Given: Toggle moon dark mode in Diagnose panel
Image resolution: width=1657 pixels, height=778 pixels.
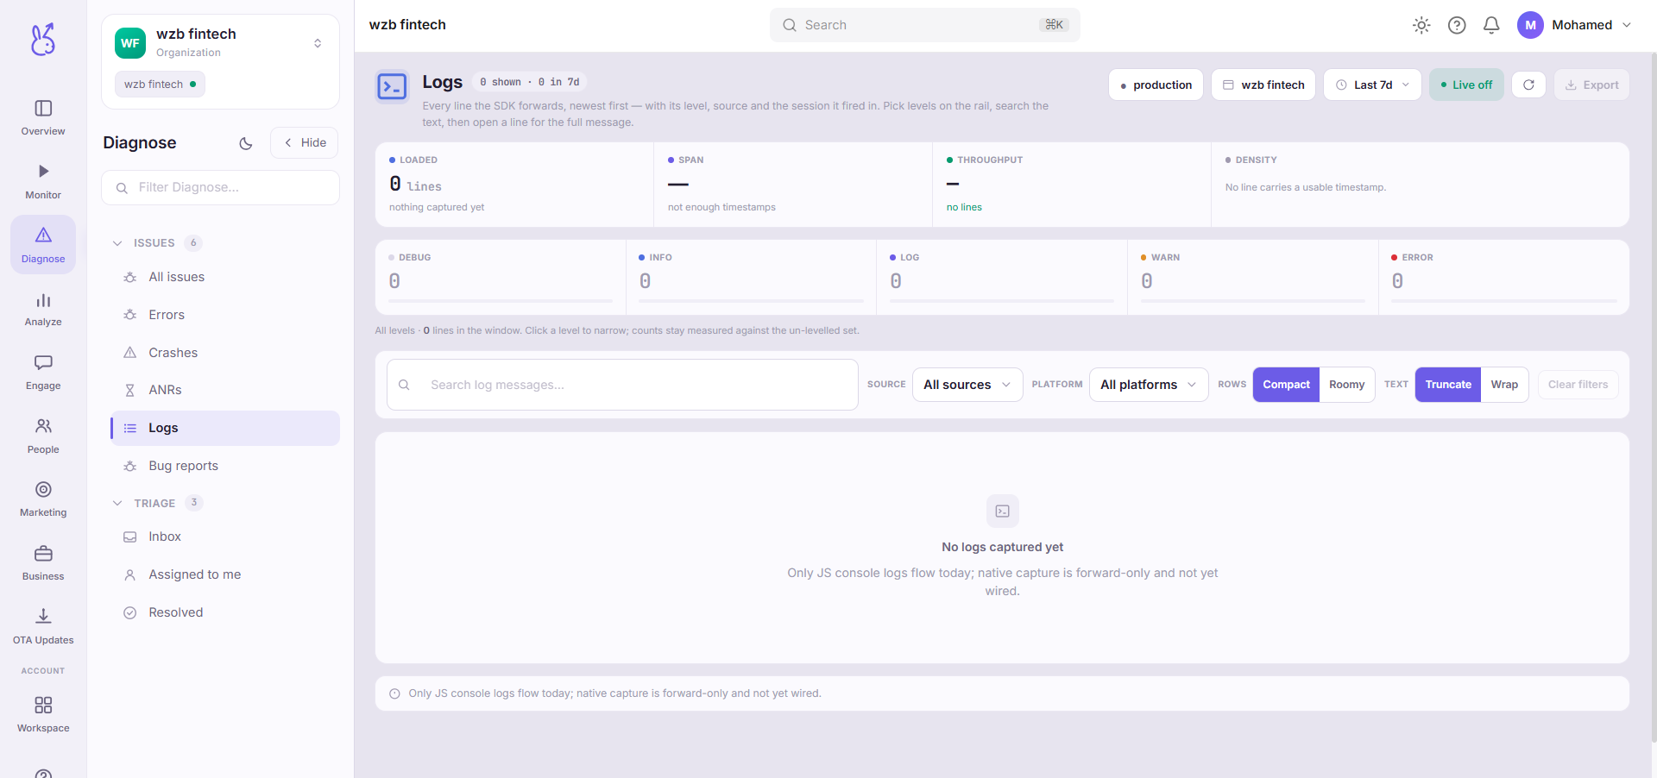Looking at the screenshot, I should coord(246,143).
